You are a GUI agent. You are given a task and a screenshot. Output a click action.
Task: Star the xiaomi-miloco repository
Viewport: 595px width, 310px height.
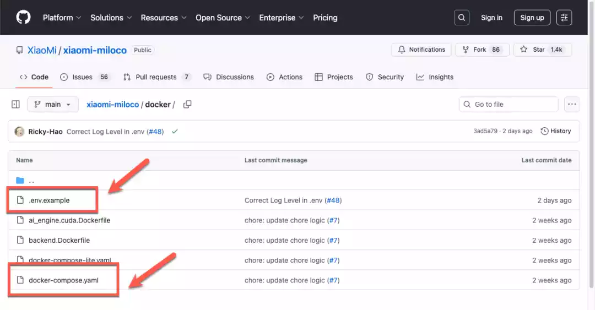(x=532, y=50)
